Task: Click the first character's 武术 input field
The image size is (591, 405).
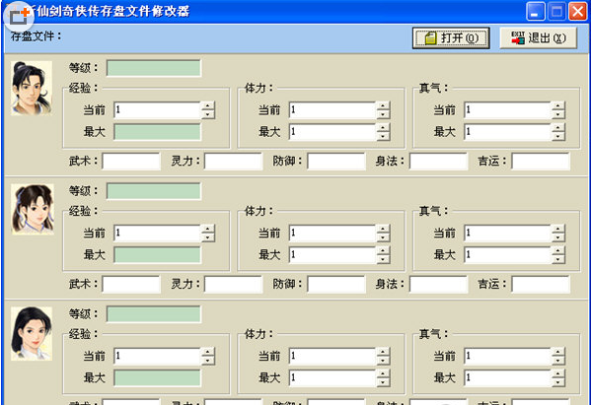Action: tap(131, 161)
